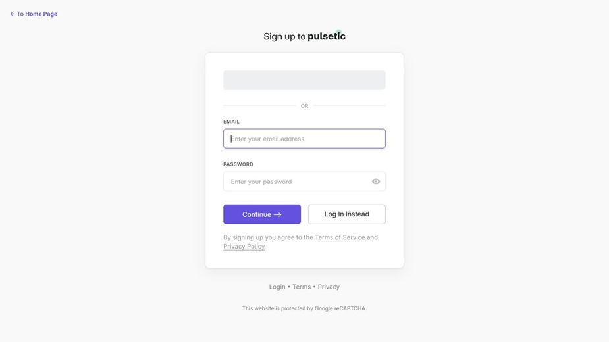Click the arrow icon inside the Continue button
Screen dimensions: 609x342
pos(277,214)
